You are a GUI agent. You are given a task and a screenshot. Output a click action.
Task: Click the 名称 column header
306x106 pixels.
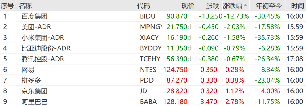[x=25, y=6]
